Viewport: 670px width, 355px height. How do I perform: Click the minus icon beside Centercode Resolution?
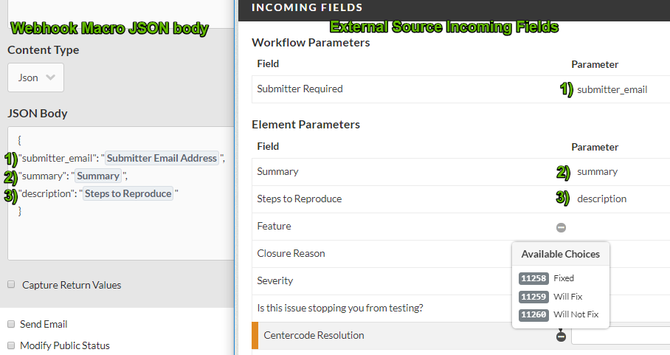coord(561,337)
